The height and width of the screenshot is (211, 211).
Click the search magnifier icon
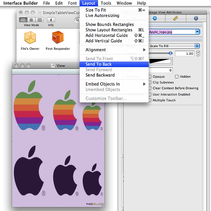tap(77, 20)
